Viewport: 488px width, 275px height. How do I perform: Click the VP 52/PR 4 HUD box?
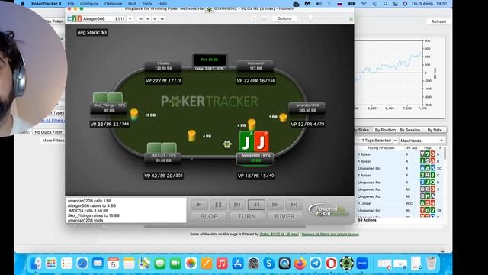307,124
